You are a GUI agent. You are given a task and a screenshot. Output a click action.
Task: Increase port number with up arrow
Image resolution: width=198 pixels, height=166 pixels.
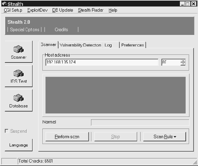(x=183, y=60)
